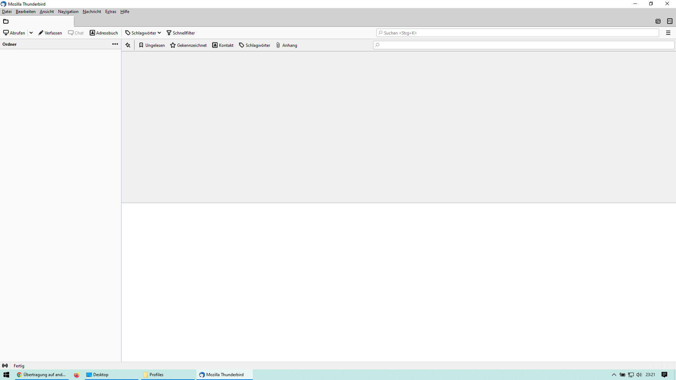
Task: Click the Adressbuch toolbar button
Action: tap(104, 33)
